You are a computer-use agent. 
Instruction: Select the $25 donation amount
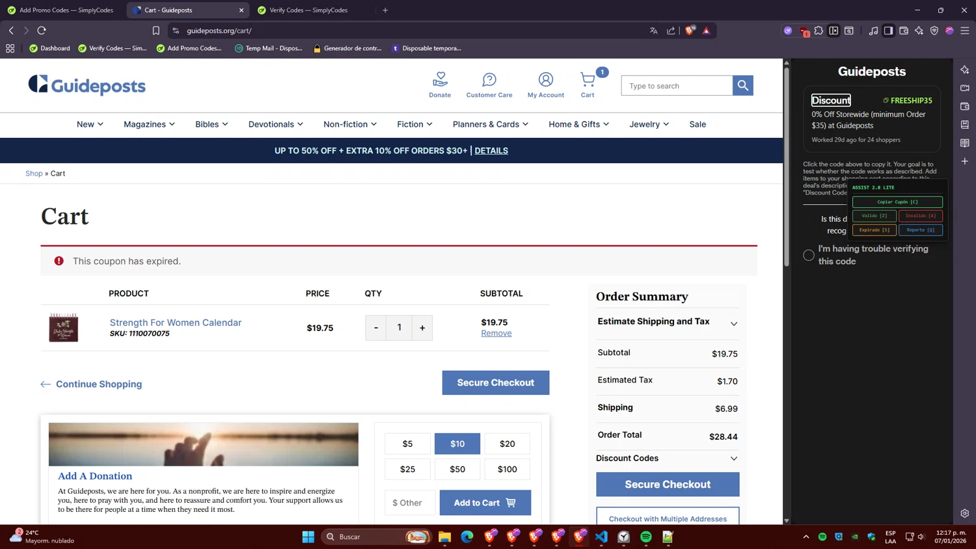[407, 469]
